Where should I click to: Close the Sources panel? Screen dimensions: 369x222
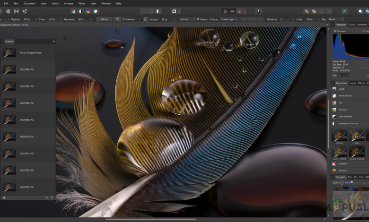pyautogui.click(x=53, y=41)
